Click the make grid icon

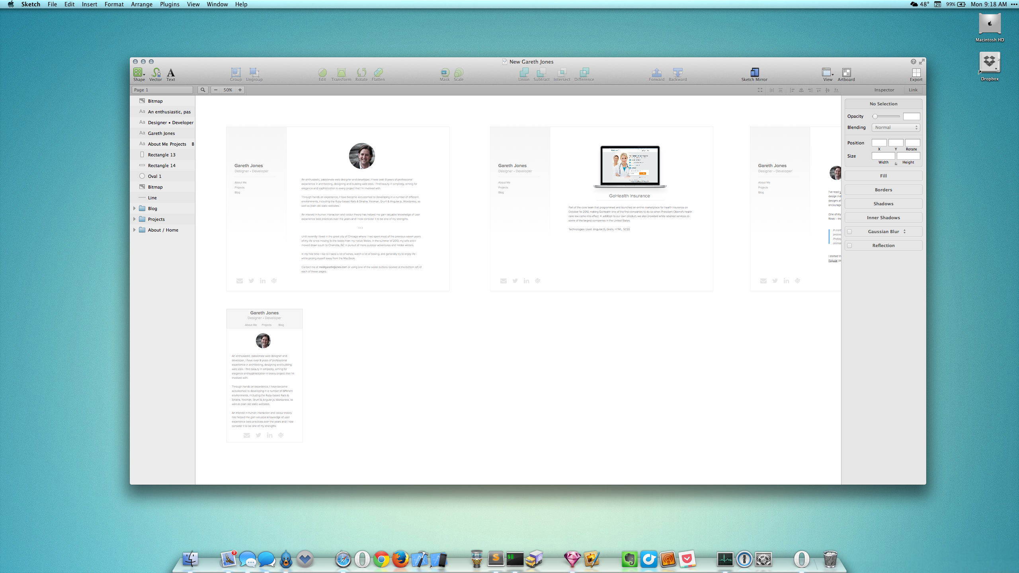(760, 90)
